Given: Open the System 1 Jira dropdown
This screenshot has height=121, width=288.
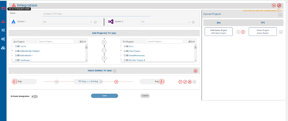Looking at the screenshot, I should coord(91,22).
